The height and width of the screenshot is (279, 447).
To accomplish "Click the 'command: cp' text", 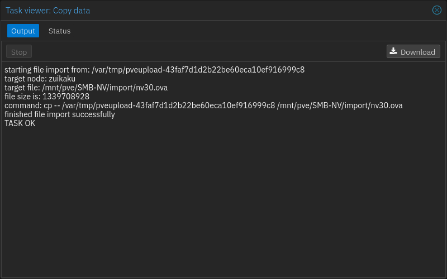I will [28, 105].
